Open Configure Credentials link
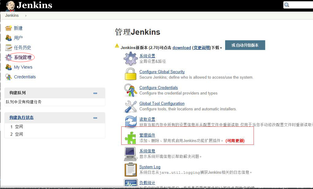Viewport: 313px width, 189px height. tap(159, 88)
